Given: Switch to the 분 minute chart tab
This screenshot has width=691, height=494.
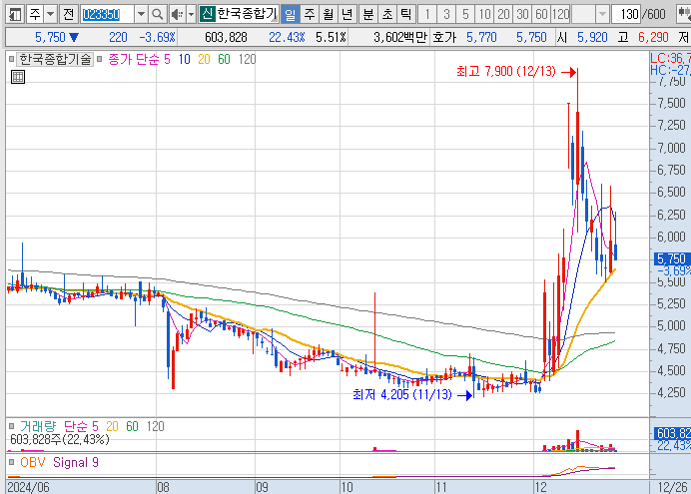Looking at the screenshot, I should [x=368, y=15].
